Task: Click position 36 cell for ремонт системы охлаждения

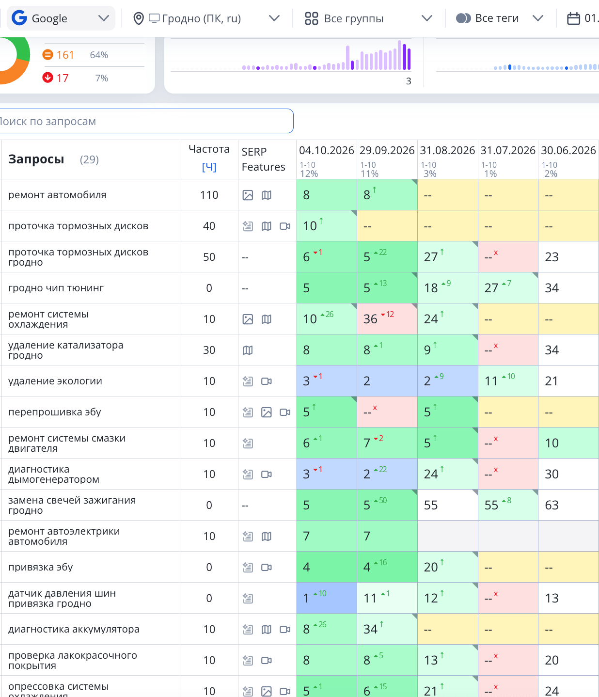Action: [387, 319]
